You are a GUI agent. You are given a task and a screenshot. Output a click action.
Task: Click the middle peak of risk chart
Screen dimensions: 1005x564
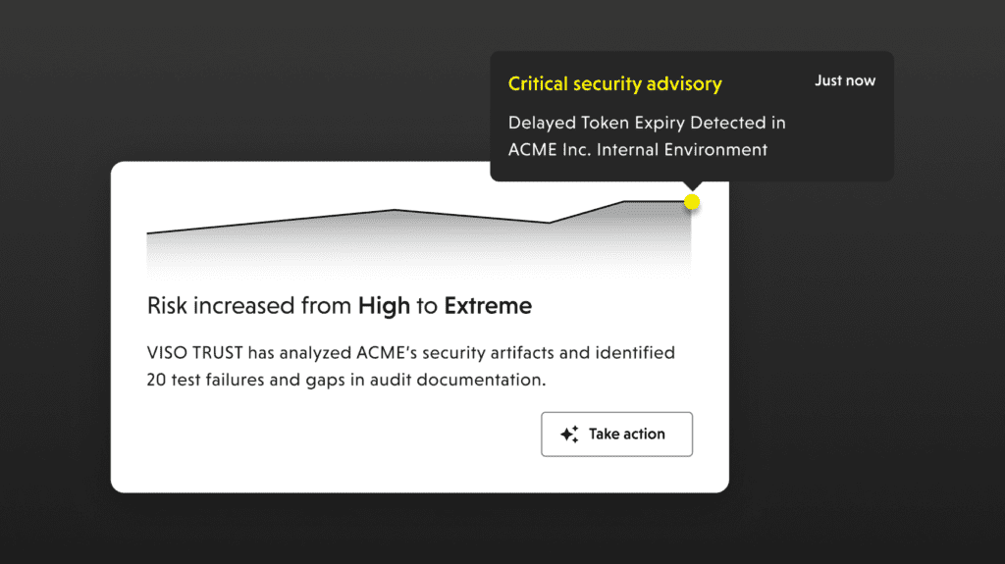click(x=394, y=210)
